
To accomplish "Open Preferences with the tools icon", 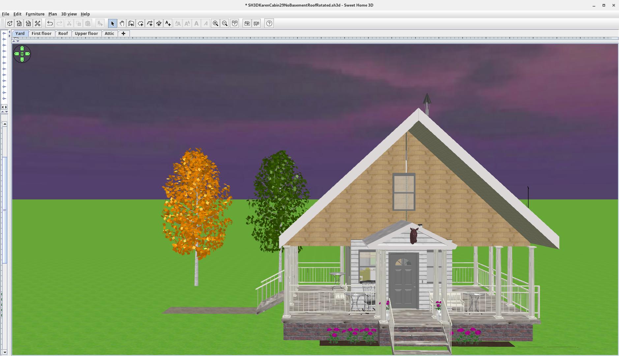I will [x=38, y=23].
